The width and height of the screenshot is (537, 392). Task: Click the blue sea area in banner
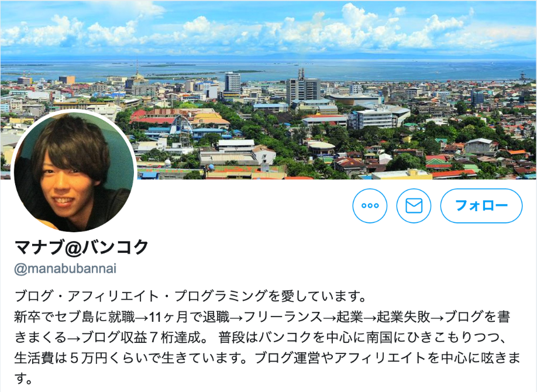point(377,70)
